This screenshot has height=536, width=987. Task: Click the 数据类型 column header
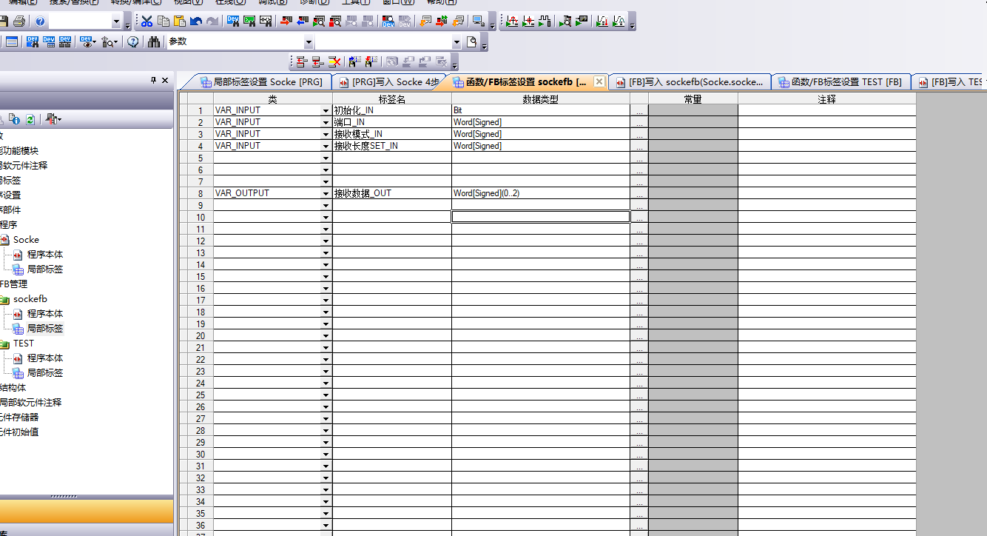tap(540, 98)
